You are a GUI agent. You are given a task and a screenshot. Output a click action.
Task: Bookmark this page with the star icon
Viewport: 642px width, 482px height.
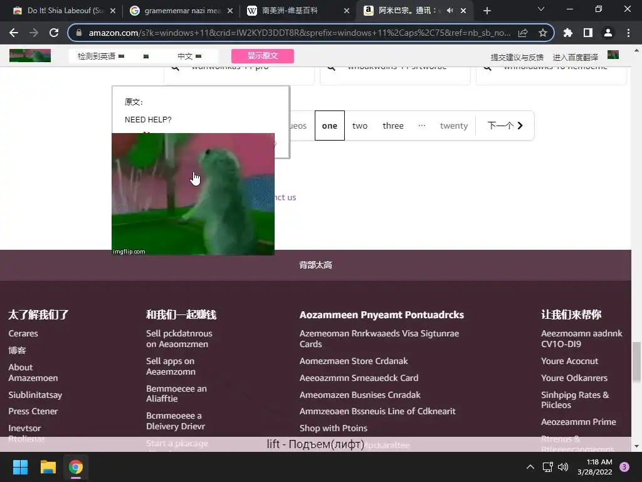point(543,33)
